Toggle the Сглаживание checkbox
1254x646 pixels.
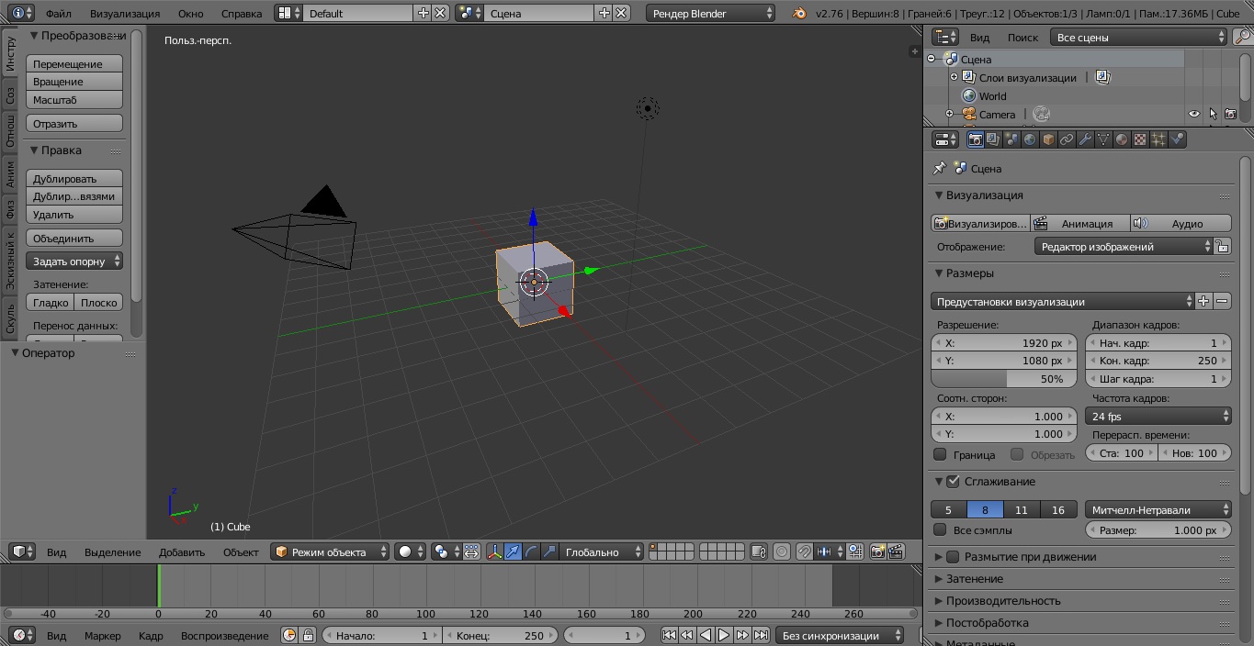(x=953, y=481)
